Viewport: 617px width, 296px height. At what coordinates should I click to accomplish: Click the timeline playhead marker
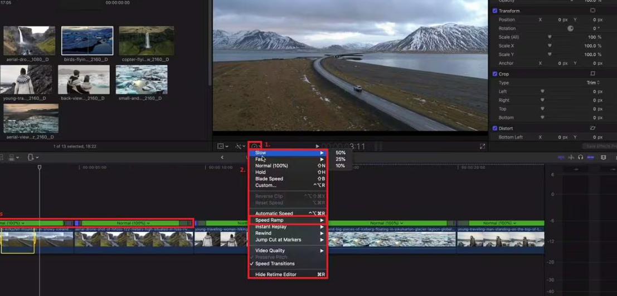point(40,167)
